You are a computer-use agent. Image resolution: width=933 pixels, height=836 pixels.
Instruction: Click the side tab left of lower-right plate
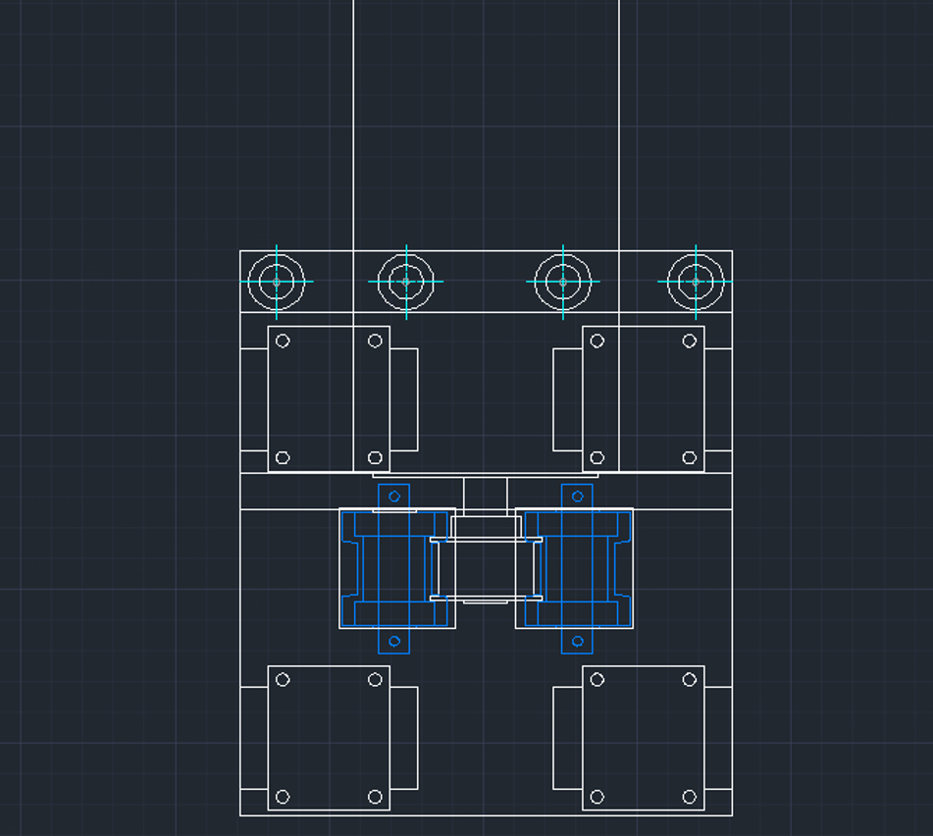point(568,738)
